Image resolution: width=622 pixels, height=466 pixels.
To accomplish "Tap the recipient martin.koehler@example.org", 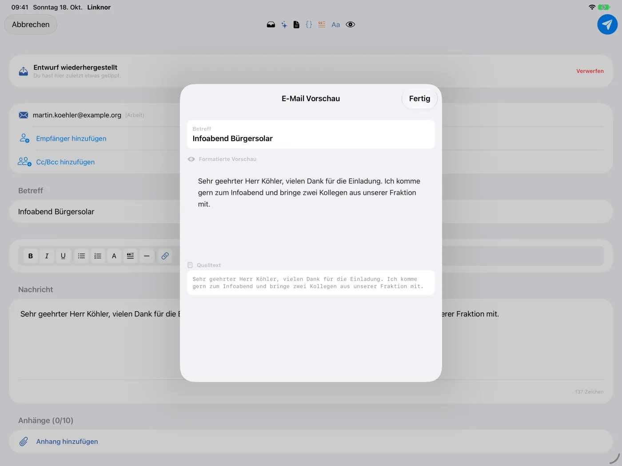I will [77, 115].
